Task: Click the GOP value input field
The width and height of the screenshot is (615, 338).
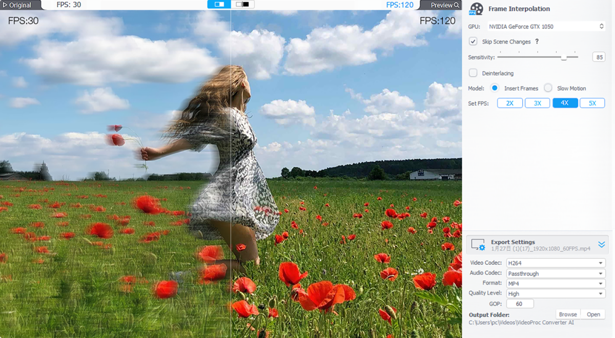Action: (520, 304)
